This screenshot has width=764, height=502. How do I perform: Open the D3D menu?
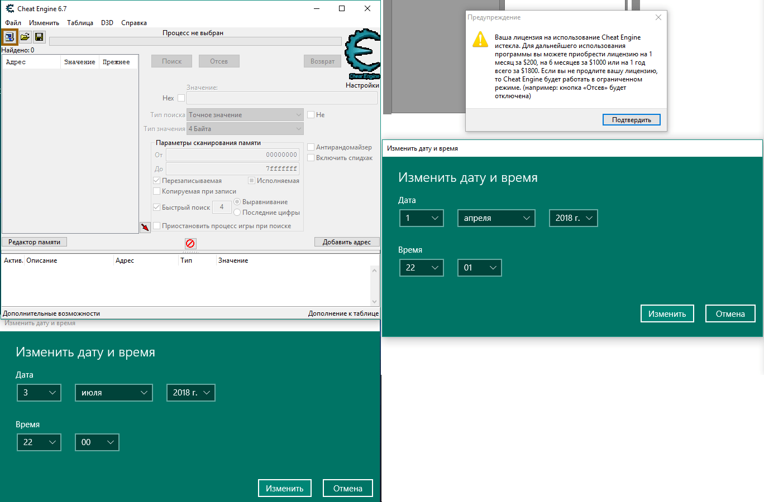[x=107, y=23]
